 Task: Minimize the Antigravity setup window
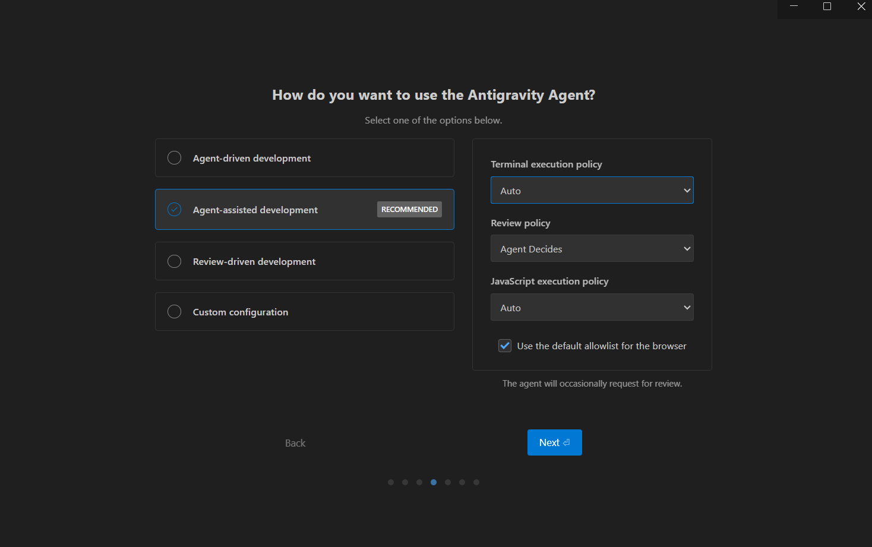pyautogui.click(x=794, y=7)
